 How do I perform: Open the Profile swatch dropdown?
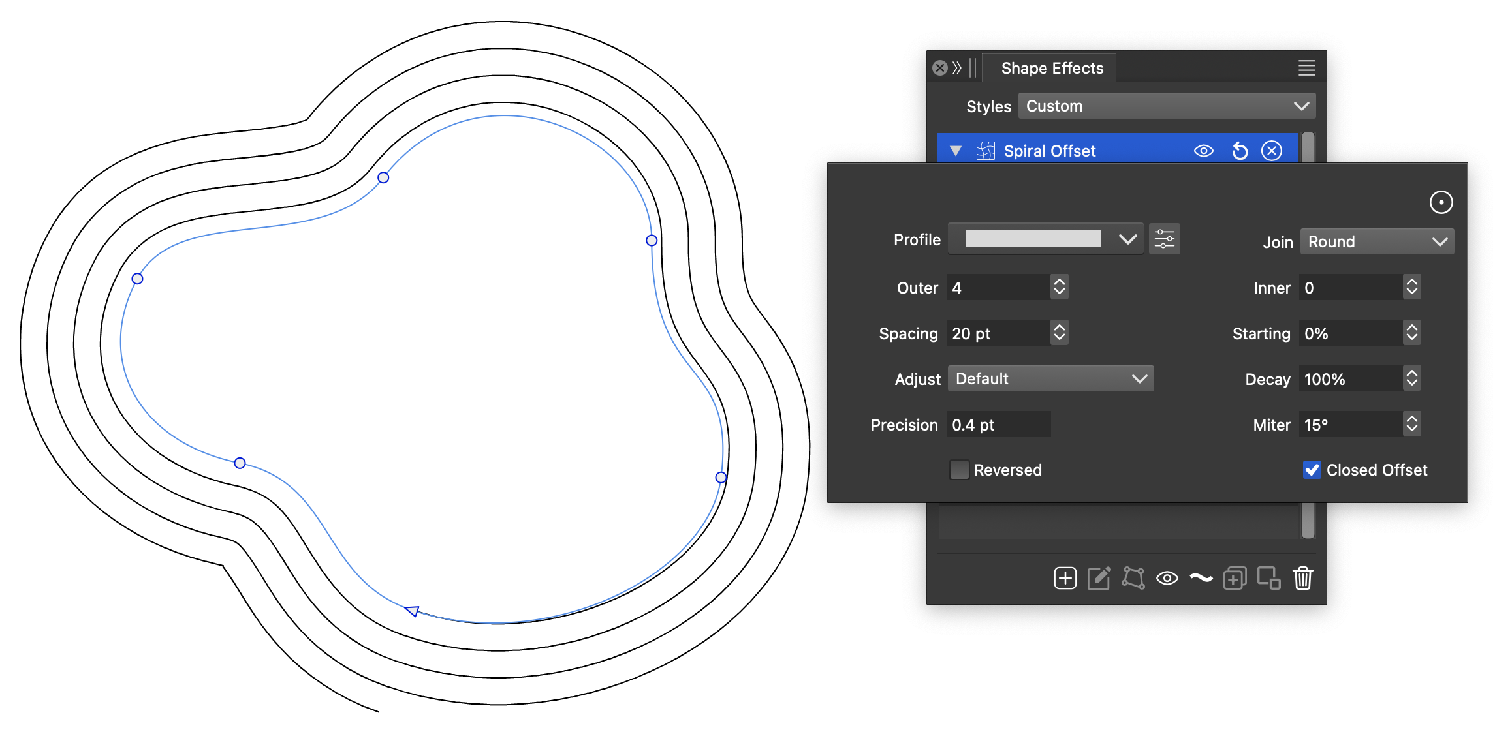point(1045,239)
